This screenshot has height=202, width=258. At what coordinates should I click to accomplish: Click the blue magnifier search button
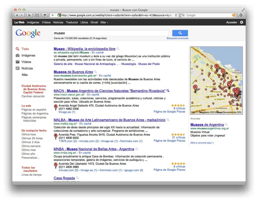pyautogui.click(x=180, y=33)
